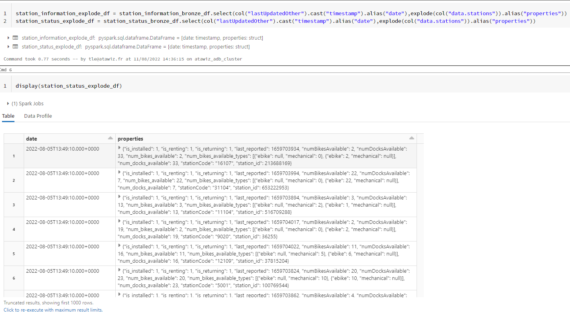
Task: Select the date cell in row 4
Action: 63,222
